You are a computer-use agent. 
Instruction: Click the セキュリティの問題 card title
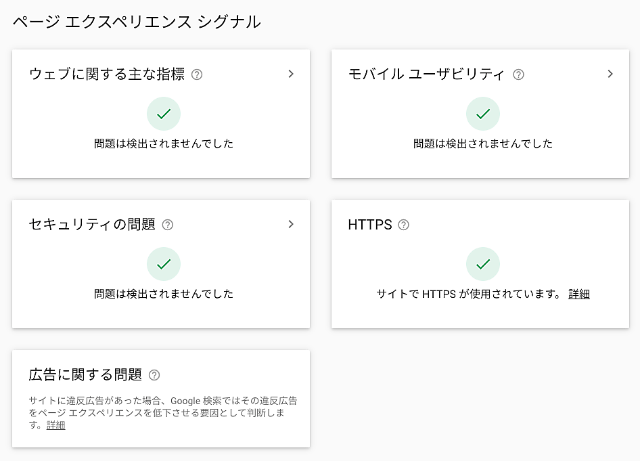tap(92, 225)
